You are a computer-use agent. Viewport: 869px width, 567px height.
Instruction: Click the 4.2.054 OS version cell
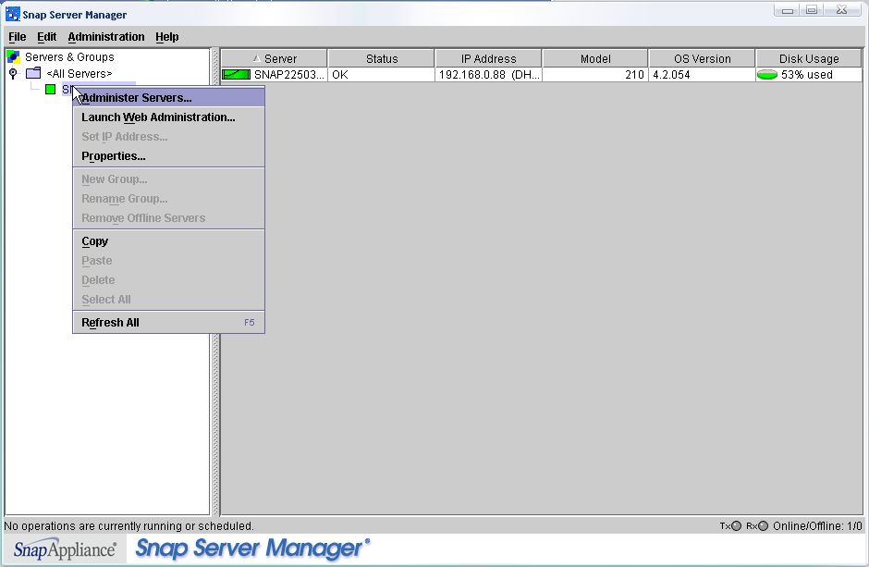703,75
